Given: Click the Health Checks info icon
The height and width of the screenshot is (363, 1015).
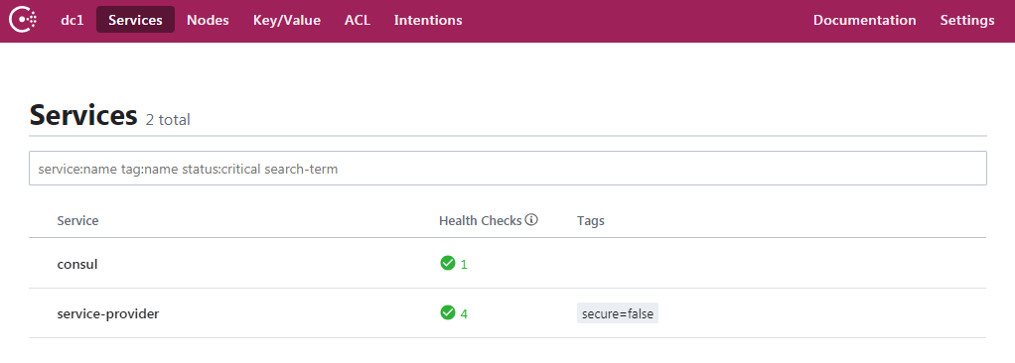Looking at the screenshot, I should (x=531, y=220).
